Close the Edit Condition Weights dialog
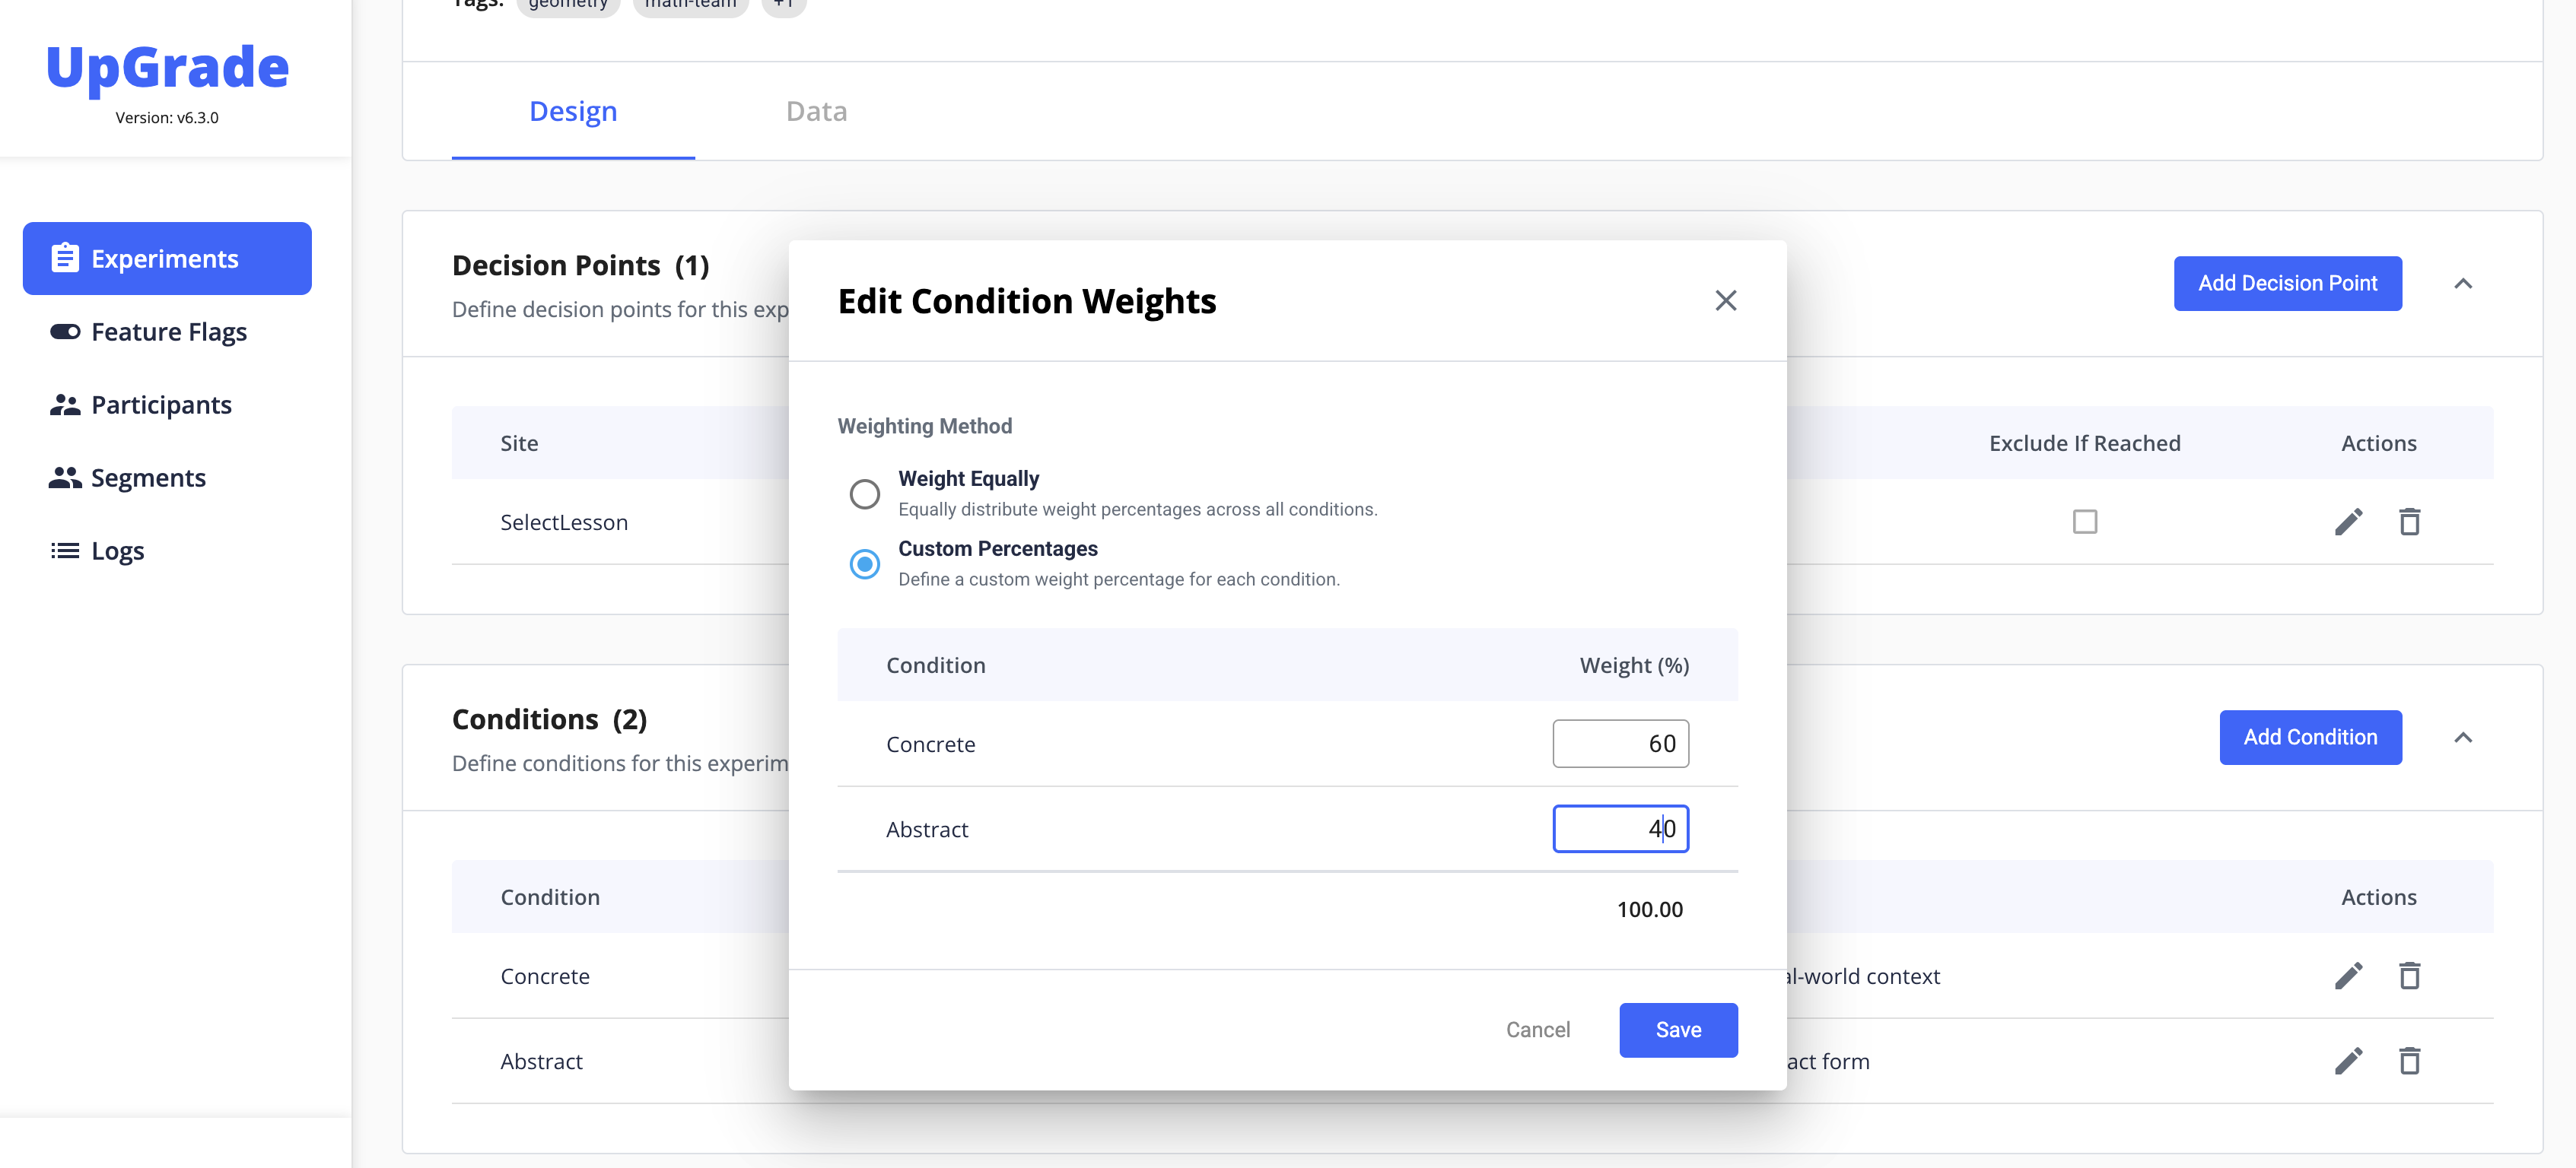 point(1725,300)
